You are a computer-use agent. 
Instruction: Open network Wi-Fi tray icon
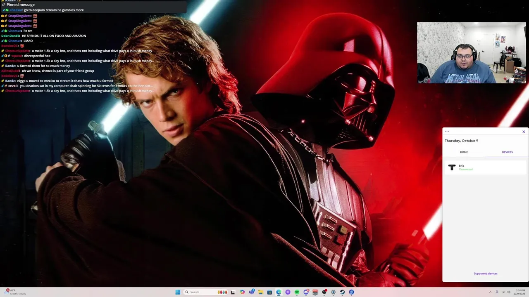coord(503,292)
